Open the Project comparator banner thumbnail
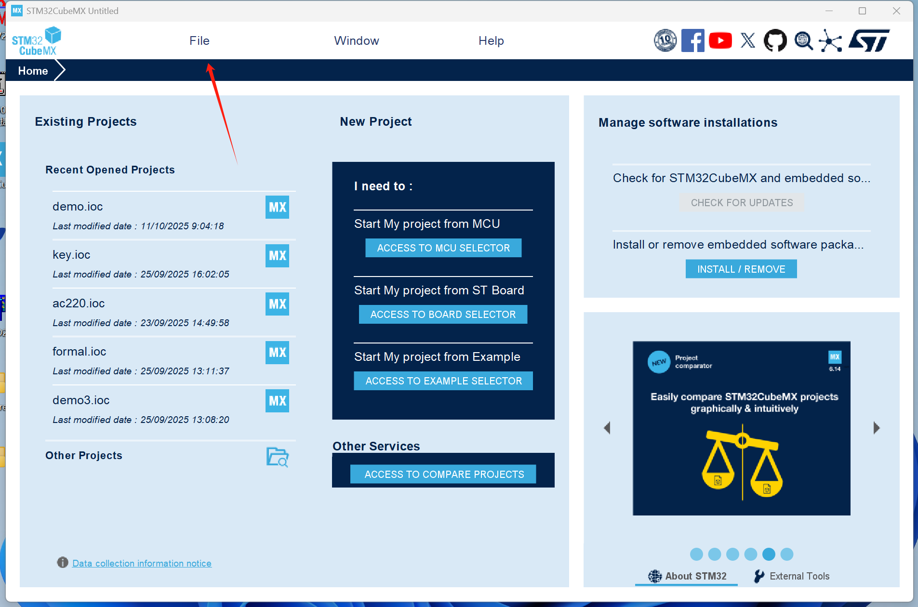 (x=742, y=428)
